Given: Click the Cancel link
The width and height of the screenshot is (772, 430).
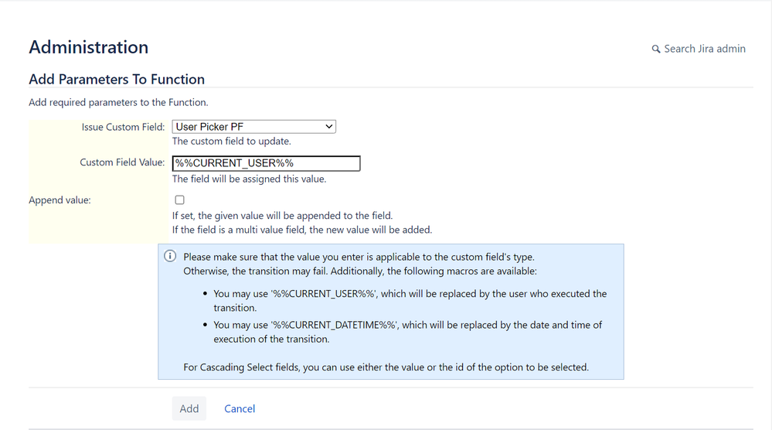Looking at the screenshot, I should pos(240,409).
